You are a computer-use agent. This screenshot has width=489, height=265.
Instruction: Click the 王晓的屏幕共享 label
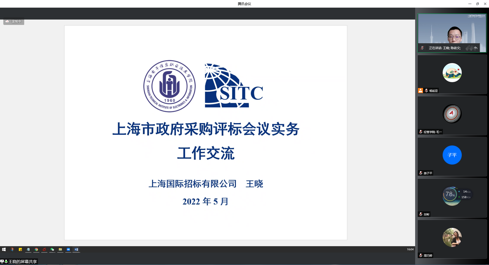(x=23, y=261)
